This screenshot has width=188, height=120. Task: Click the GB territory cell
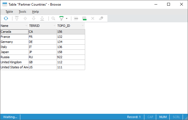point(43,62)
